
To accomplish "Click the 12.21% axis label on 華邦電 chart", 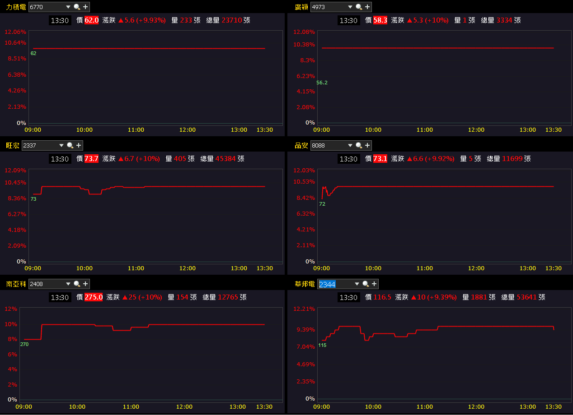I will tap(304, 309).
